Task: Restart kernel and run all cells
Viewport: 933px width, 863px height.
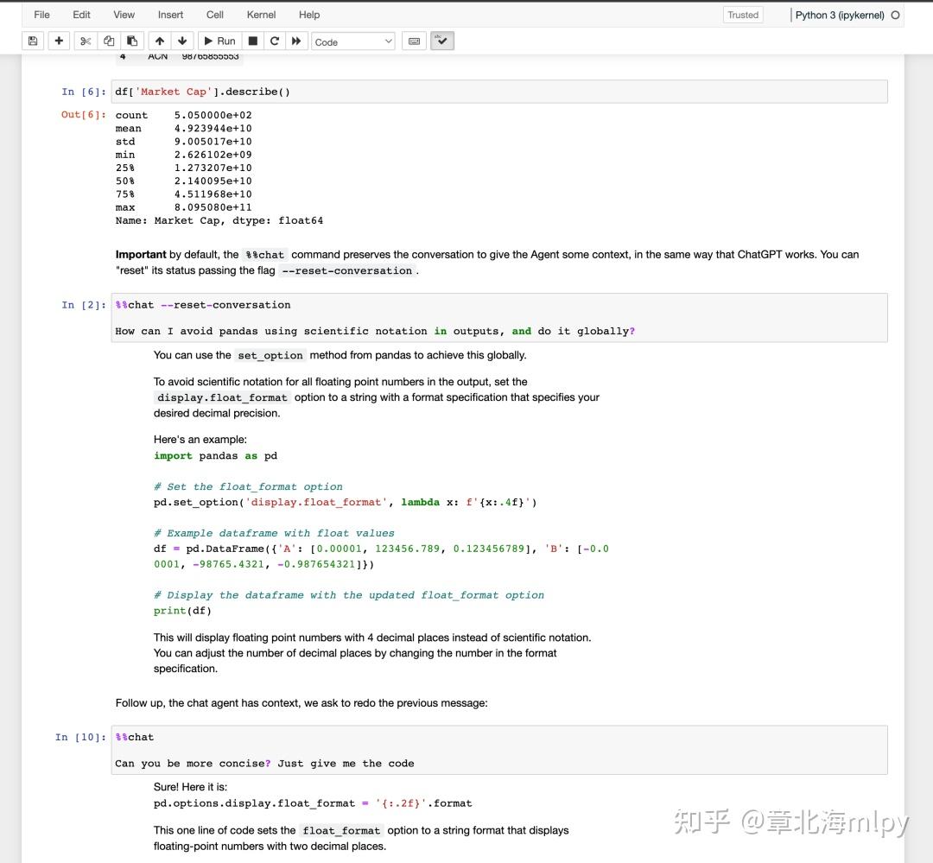Action: (x=296, y=41)
